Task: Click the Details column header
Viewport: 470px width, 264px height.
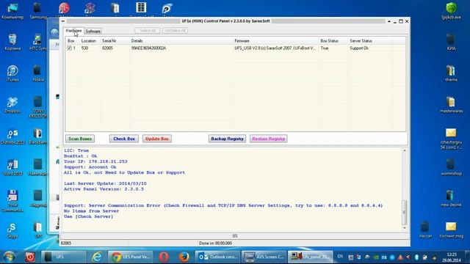Action: 181,41
